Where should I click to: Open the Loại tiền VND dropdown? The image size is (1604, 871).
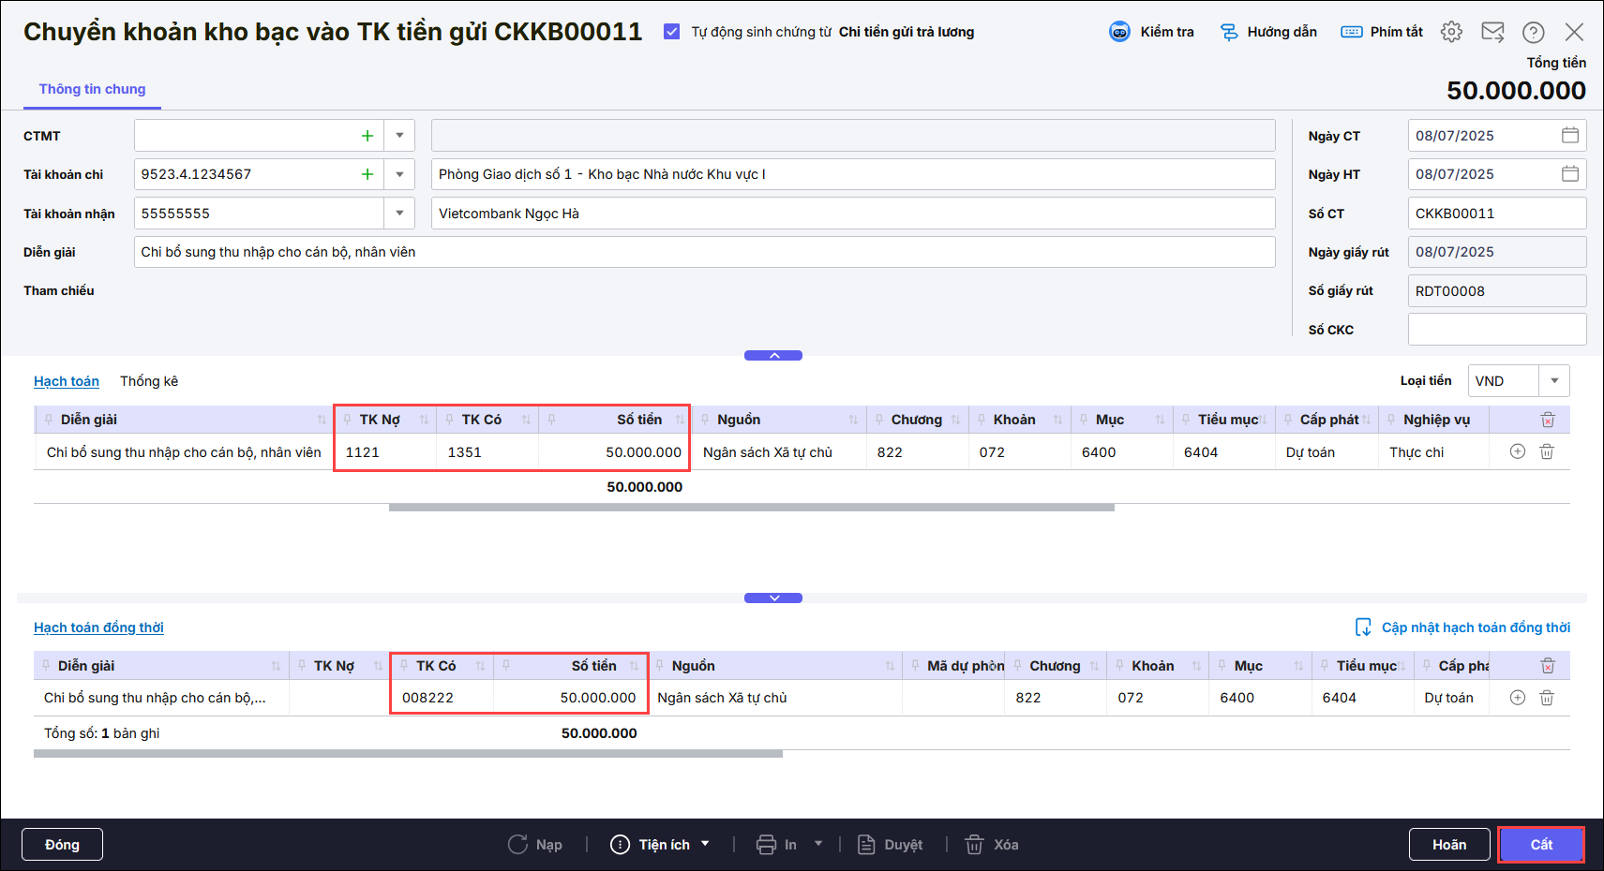(1554, 381)
